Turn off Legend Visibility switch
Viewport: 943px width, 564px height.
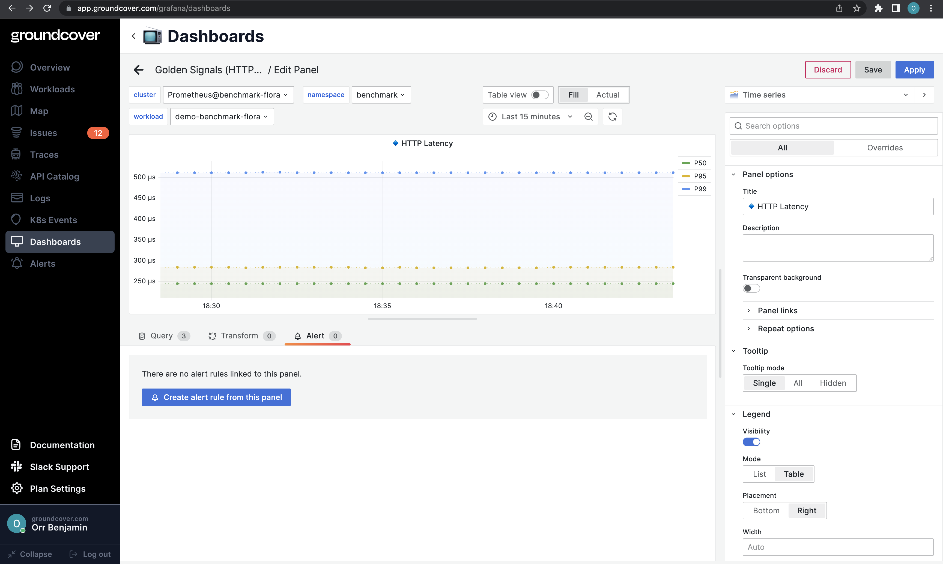coord(751,442)
